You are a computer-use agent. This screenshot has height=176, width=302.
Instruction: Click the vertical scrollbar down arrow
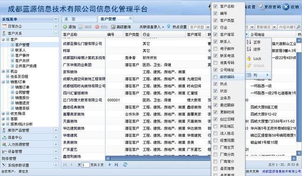pos(299,153)
